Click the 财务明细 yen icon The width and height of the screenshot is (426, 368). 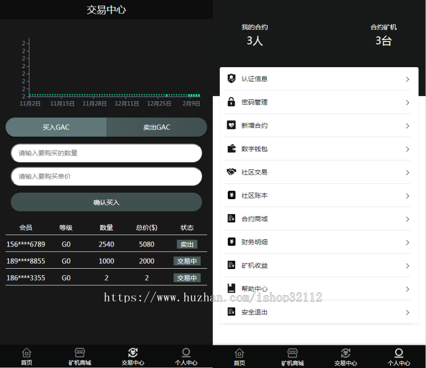pyautogui.click(x=231, y=242)
